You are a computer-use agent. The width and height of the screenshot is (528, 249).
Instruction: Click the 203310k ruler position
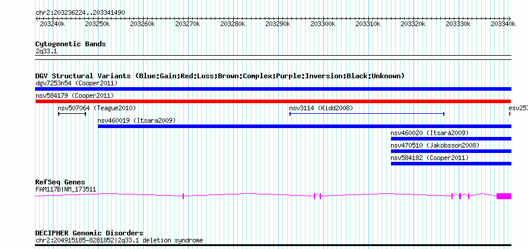pos(368,24)
